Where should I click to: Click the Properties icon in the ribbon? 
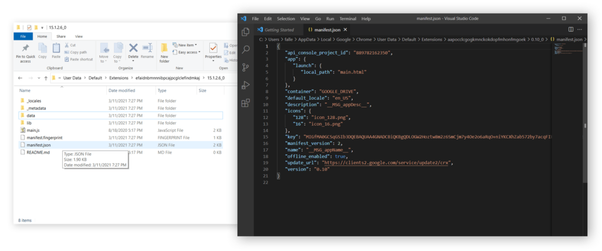tap(213, 48)
